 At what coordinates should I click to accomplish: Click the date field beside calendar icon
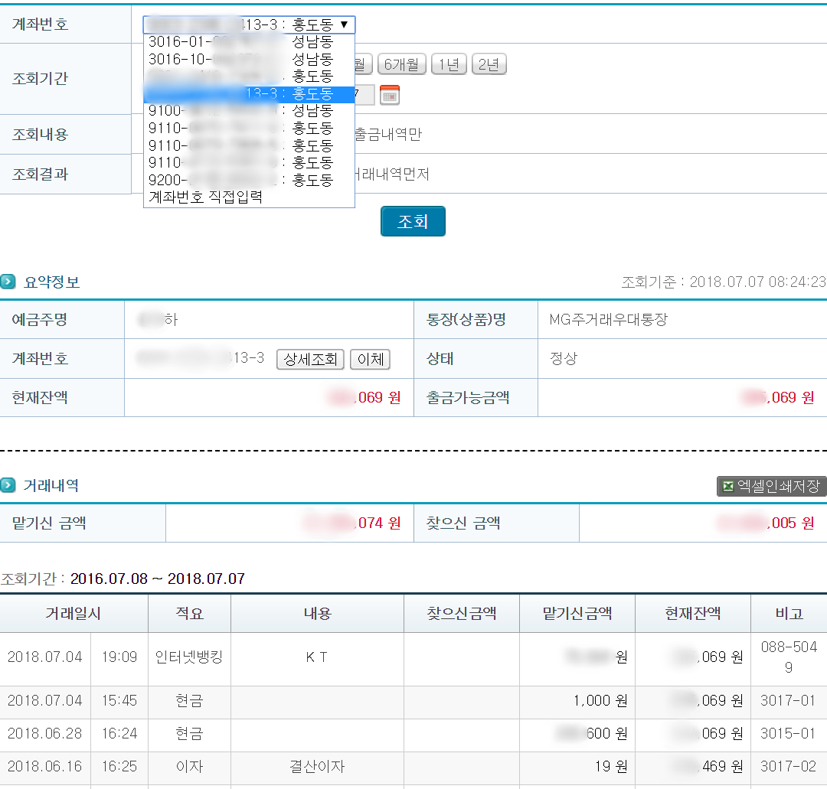click(x=364, y=95)
